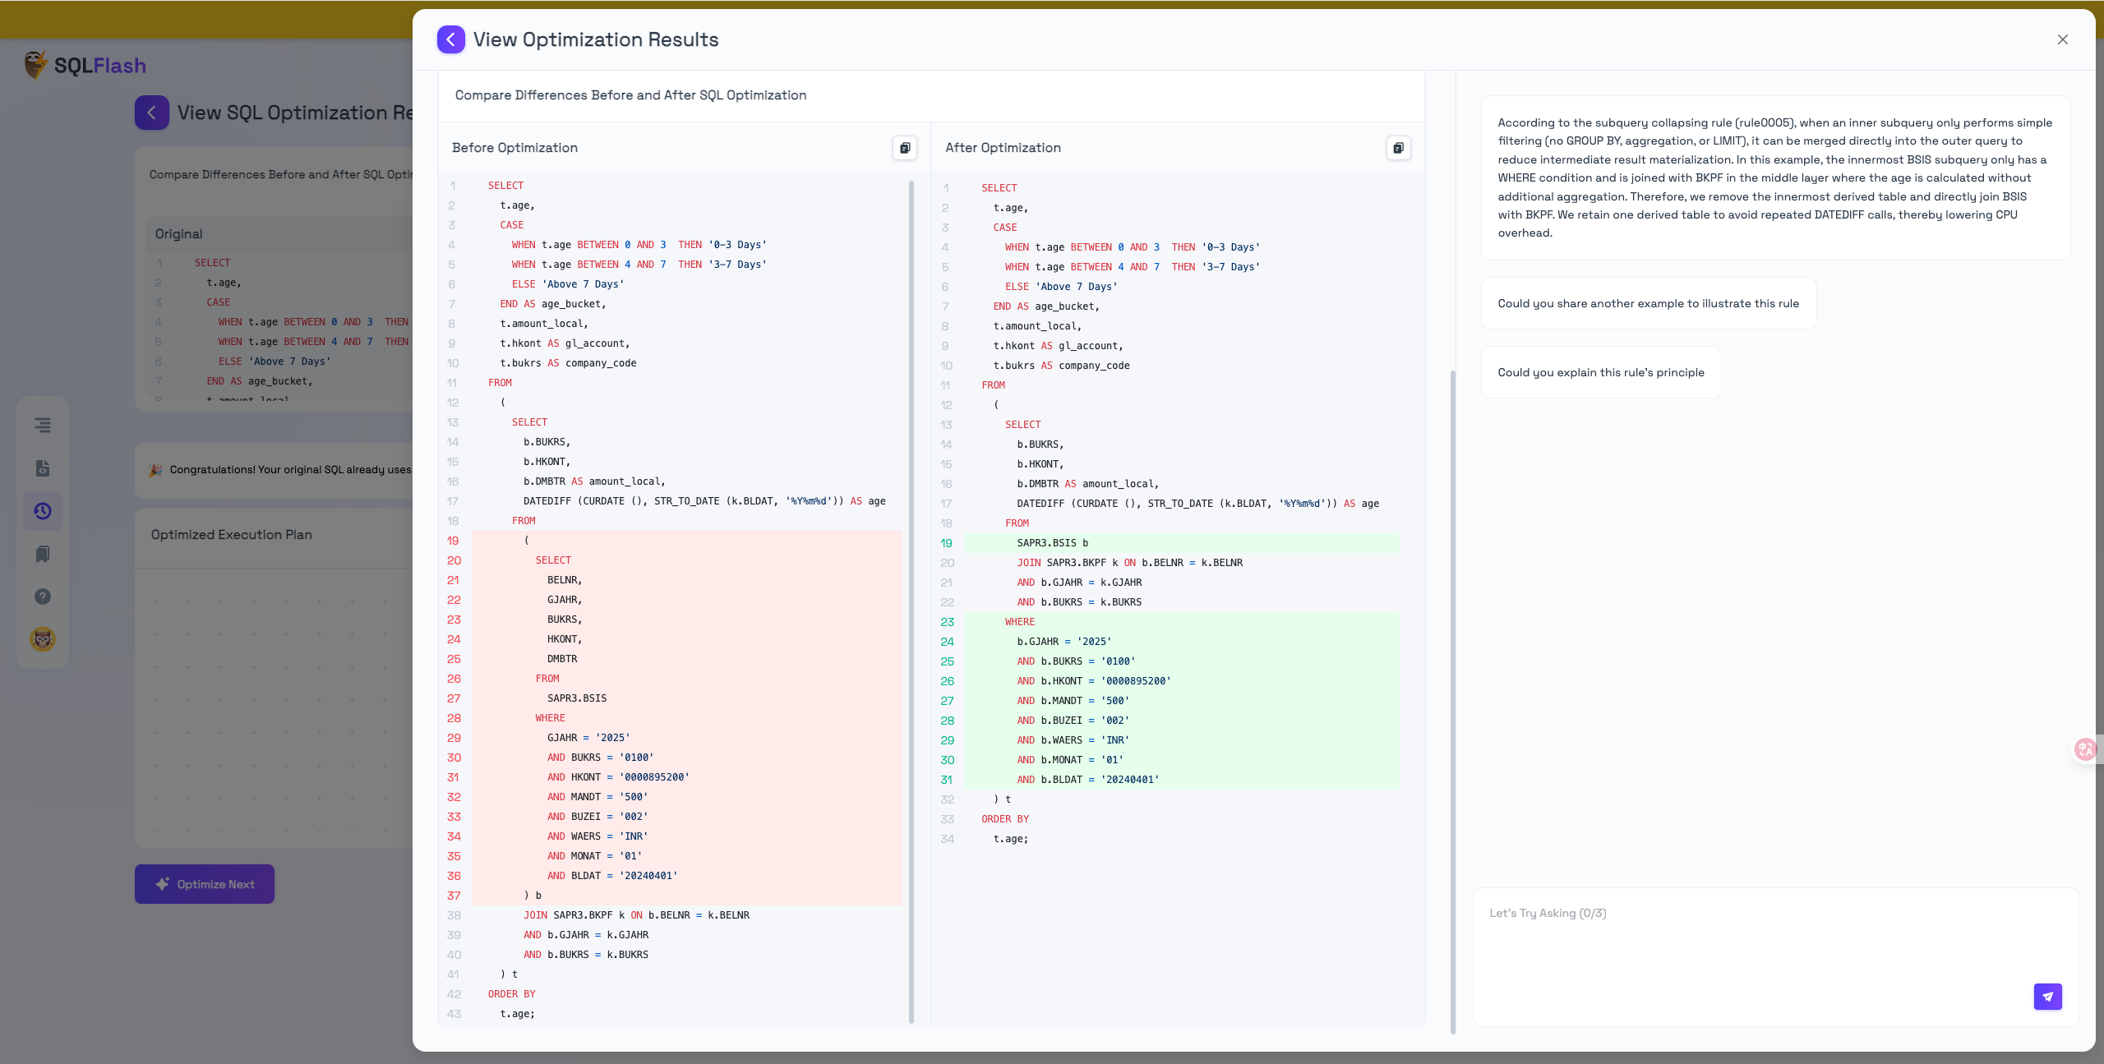Go back using the purple arrow in dialog header
Screen dimensions: 2104x1064
450,39
